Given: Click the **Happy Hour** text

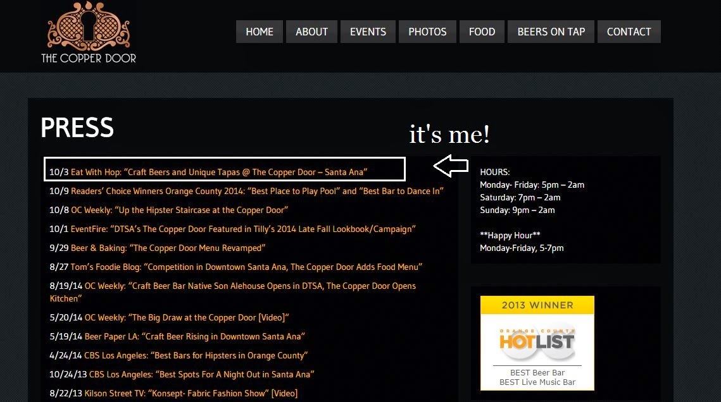Looking at the screenshot, I should [510, 235].
